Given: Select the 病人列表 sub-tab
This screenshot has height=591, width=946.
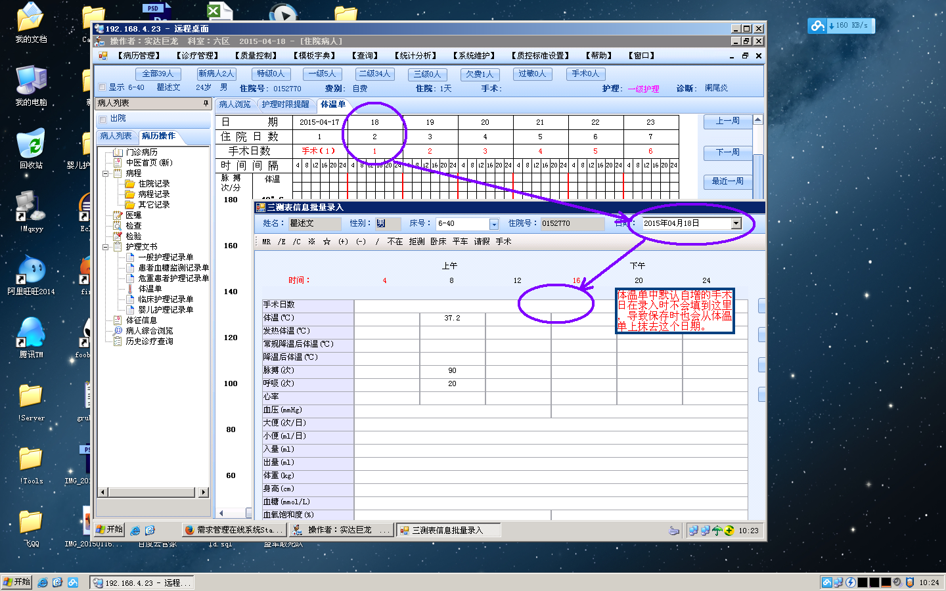Looking at the screenshot, I should tap(116, 136).
